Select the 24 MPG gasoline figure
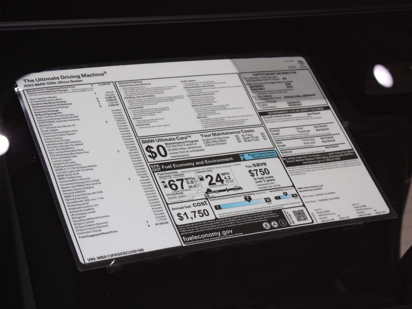This screenshot has width=412, height=309. (x=215, y=179)
